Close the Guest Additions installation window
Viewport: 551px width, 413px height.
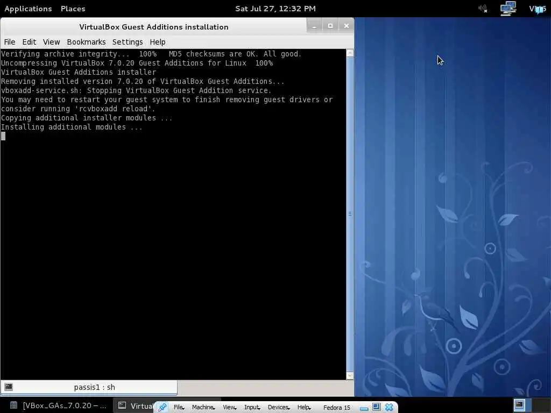(346, 26)
